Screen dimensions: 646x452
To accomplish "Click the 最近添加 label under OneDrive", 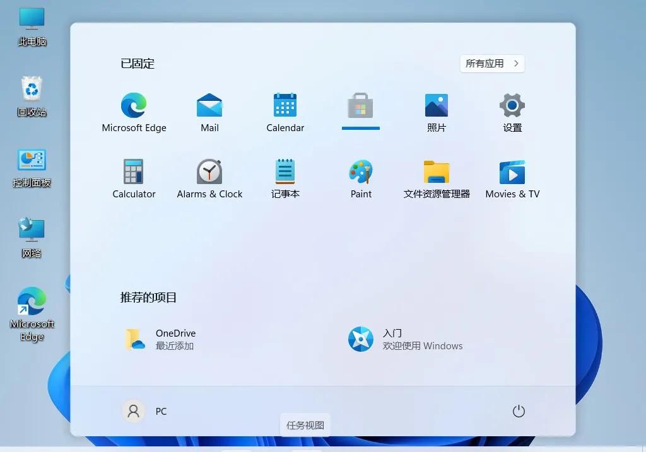I will (x=175, y=346).
